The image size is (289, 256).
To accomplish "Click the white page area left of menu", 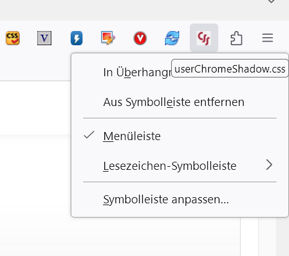I will pyautogui.click(x=35, y=107).
